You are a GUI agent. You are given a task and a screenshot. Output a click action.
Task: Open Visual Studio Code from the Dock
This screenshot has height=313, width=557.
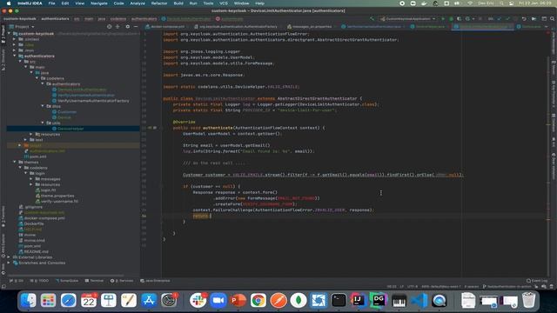[x=419, y=301]
